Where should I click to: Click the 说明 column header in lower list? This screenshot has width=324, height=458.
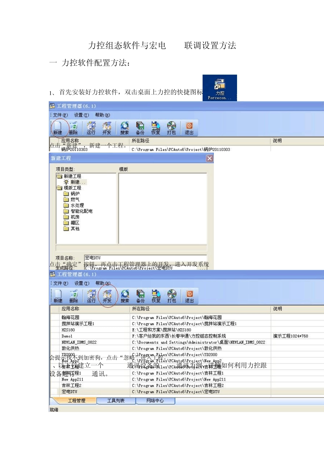point(297,309)
